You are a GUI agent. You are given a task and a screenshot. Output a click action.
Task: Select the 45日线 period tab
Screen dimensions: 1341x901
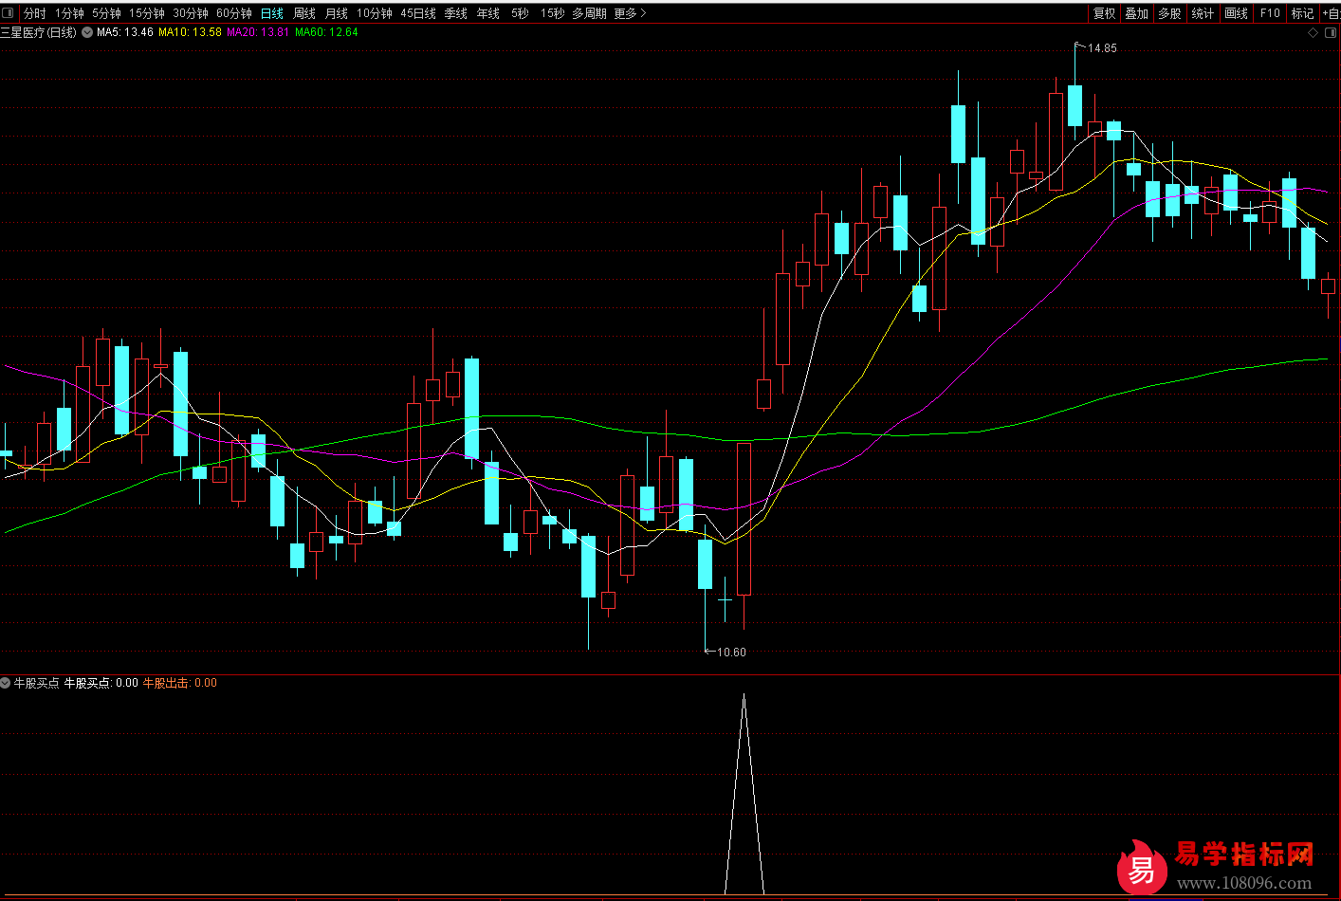pos(418,13)
